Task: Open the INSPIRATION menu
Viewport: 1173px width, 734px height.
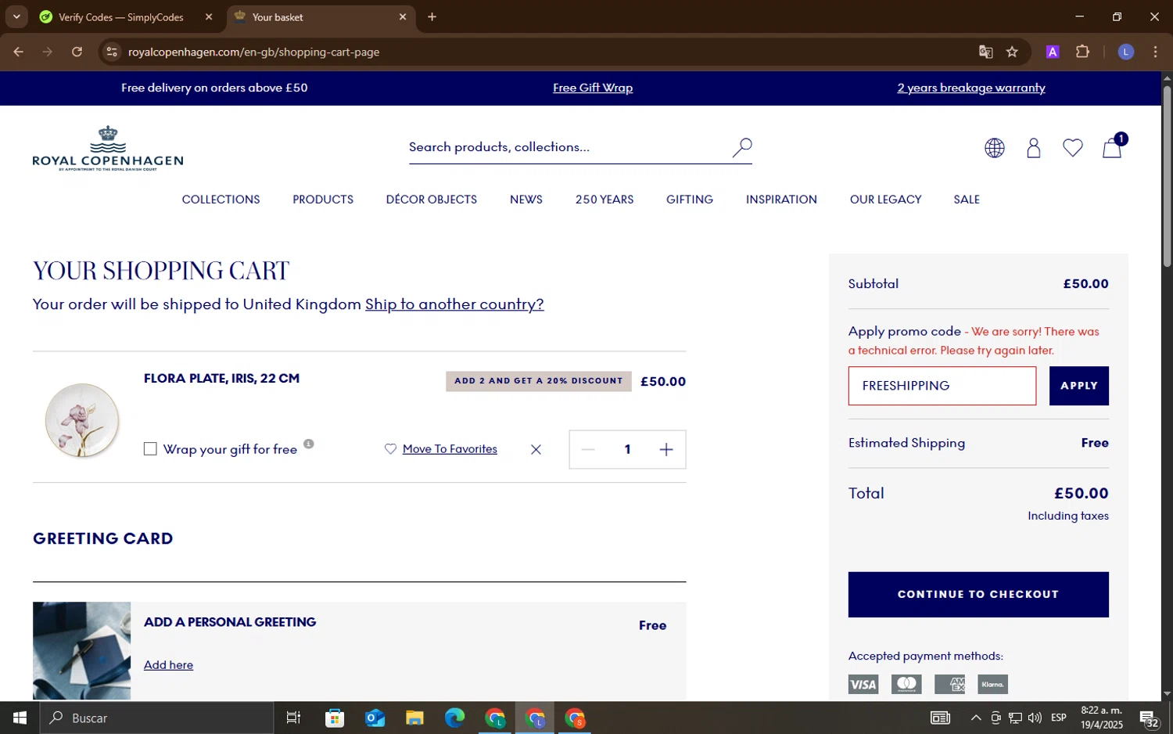Action: click(781, 200)
